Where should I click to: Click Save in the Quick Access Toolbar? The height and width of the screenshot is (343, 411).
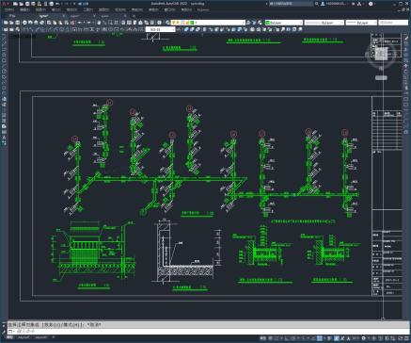click(x=27, y=4)
